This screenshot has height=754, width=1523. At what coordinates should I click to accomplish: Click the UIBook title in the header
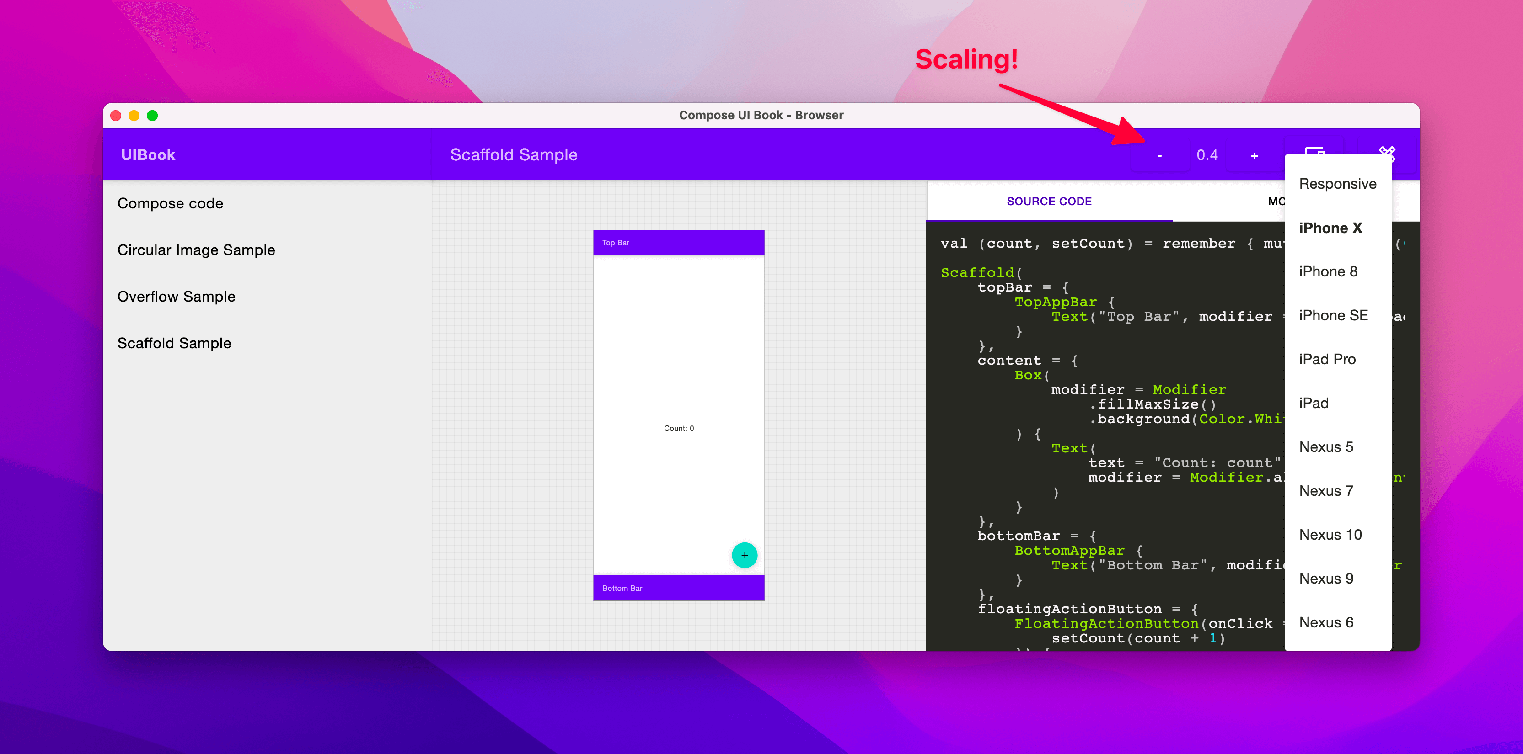point(148,155)
